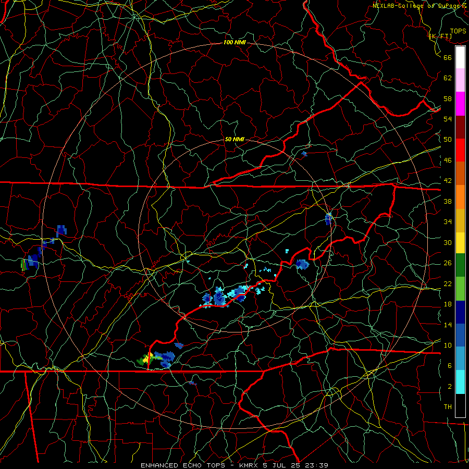The width and height of the screenshot is (469, 469).
Task: Click the '5 JUL 25' date in footer
Action: click(282, 465)
